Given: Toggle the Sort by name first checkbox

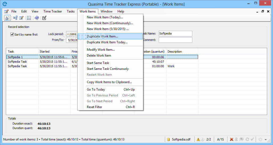Looking at the screenshot, I should 12,34.
